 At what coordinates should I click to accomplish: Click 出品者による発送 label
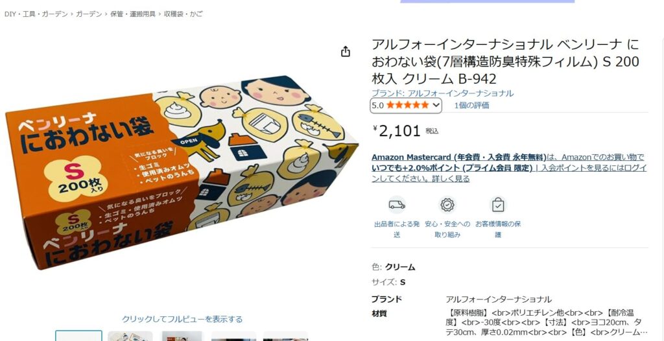click(x=397, y=229)
